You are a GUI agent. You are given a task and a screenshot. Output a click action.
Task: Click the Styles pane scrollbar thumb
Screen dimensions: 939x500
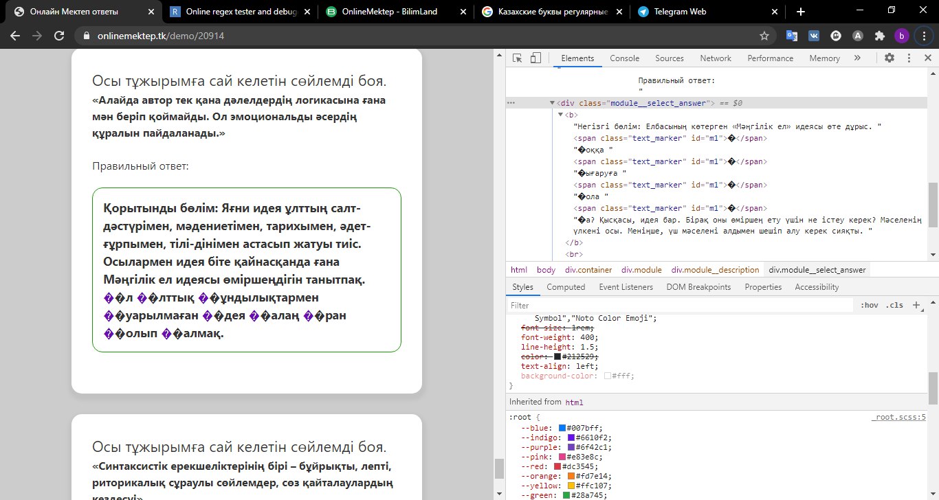pos(933,388)
